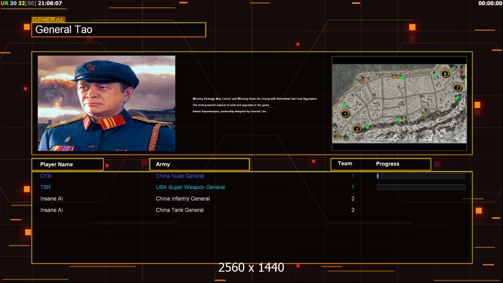Click China Infantry General army text

click(183, 199)
